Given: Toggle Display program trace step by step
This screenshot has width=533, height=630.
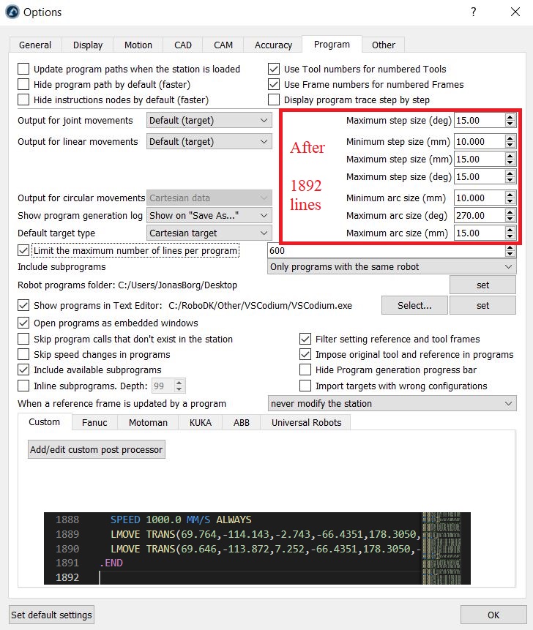Looking at the screenshot, I should point(274,100).
